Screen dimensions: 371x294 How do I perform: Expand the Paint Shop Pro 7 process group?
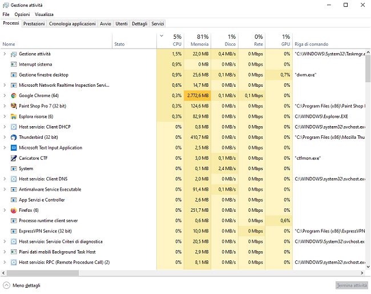click(x=5, y=106)
